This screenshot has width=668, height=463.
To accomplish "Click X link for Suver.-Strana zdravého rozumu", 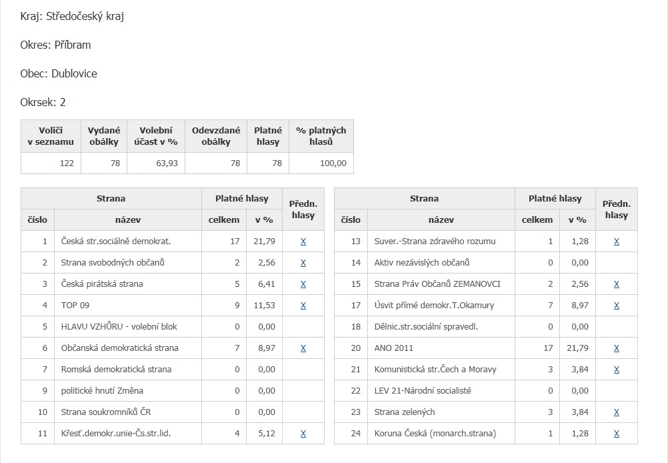I will point(616,242).
